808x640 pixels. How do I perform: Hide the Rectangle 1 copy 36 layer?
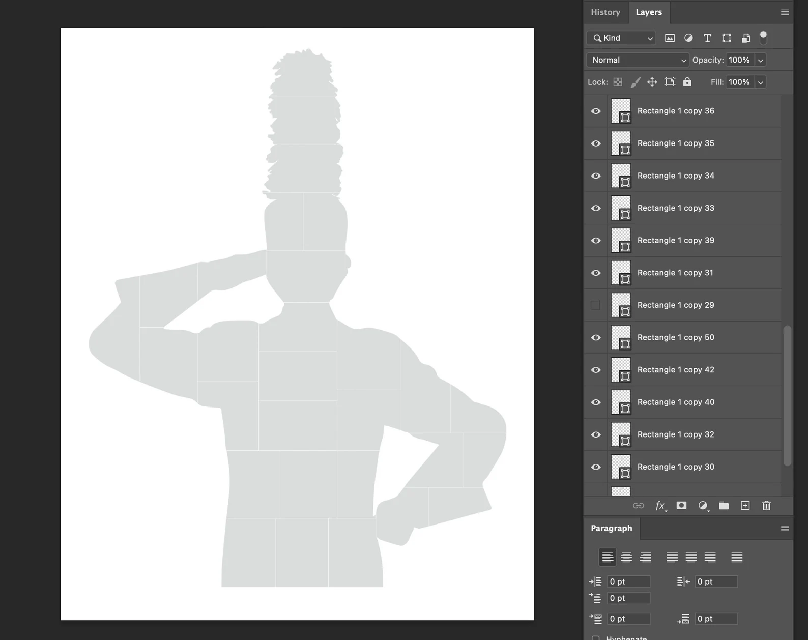tap(596, 111)
